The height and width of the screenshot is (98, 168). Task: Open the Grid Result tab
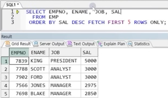18,44
